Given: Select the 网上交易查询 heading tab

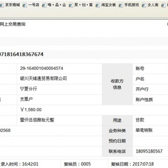Looking at the screenshot, I should click(x=13, y=24).
